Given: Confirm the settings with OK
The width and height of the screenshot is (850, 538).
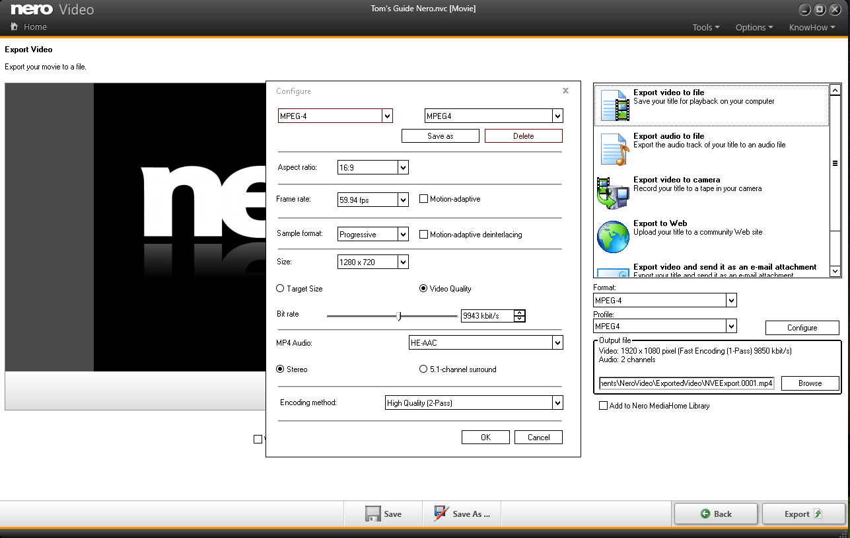Looking at the screenshot, I should coord(486,438).
